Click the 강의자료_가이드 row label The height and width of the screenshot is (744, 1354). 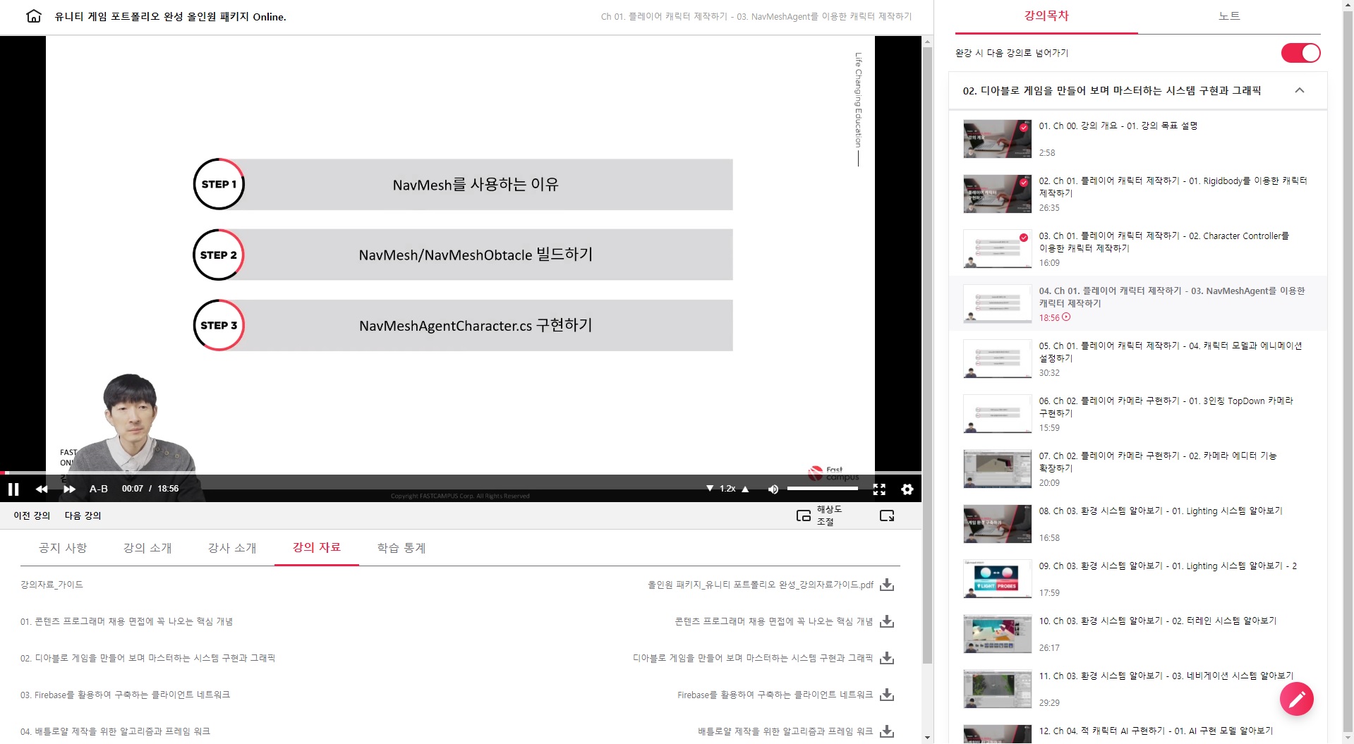[52, 585]
